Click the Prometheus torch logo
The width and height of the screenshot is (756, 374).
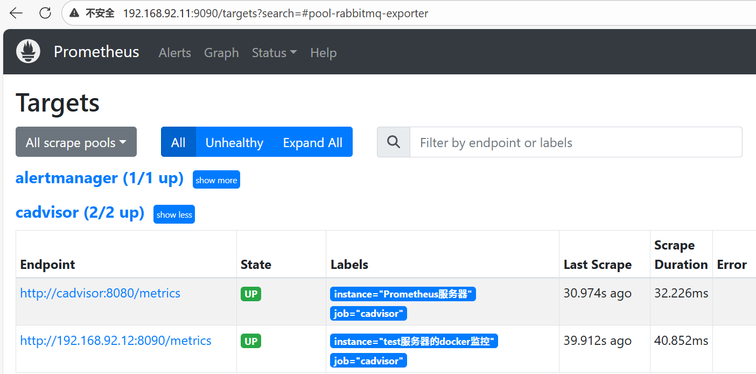coord(28,51)
